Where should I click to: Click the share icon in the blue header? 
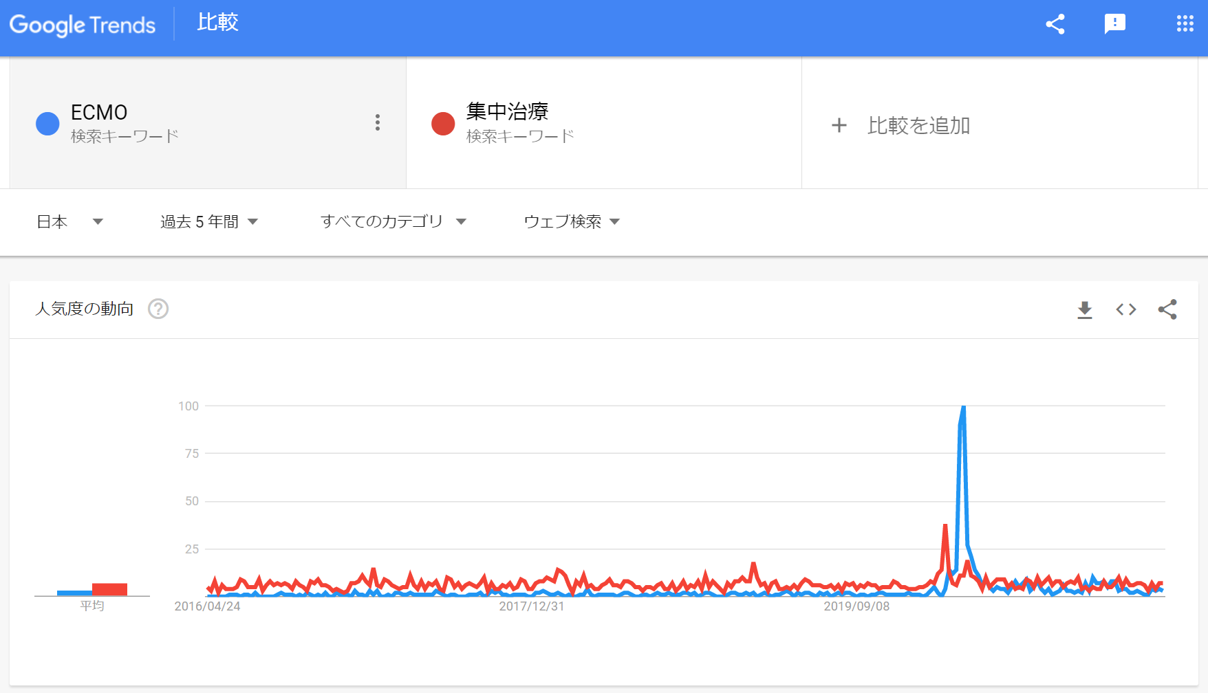click(x=1055, y=24)
